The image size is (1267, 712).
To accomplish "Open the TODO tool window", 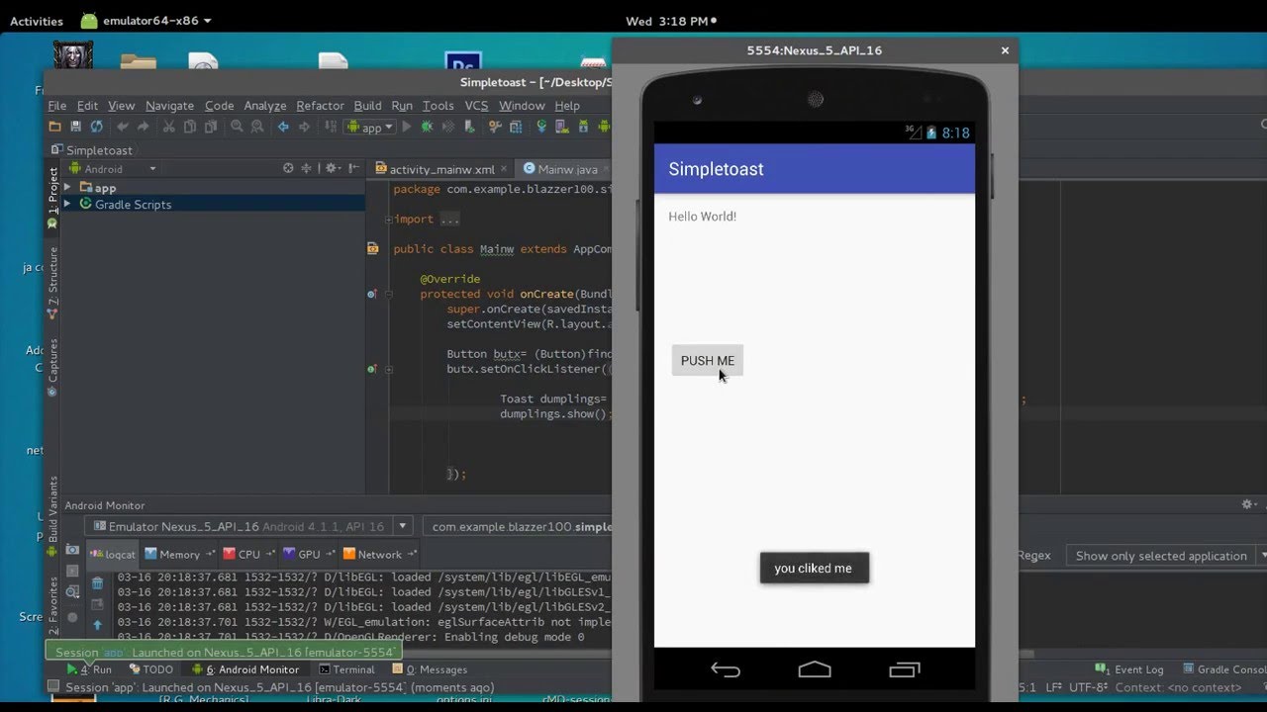I will tap(150, 669).
